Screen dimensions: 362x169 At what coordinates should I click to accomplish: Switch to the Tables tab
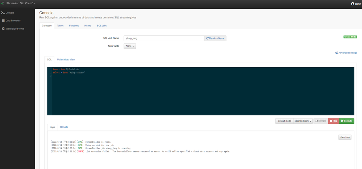(x=60, y=26)
